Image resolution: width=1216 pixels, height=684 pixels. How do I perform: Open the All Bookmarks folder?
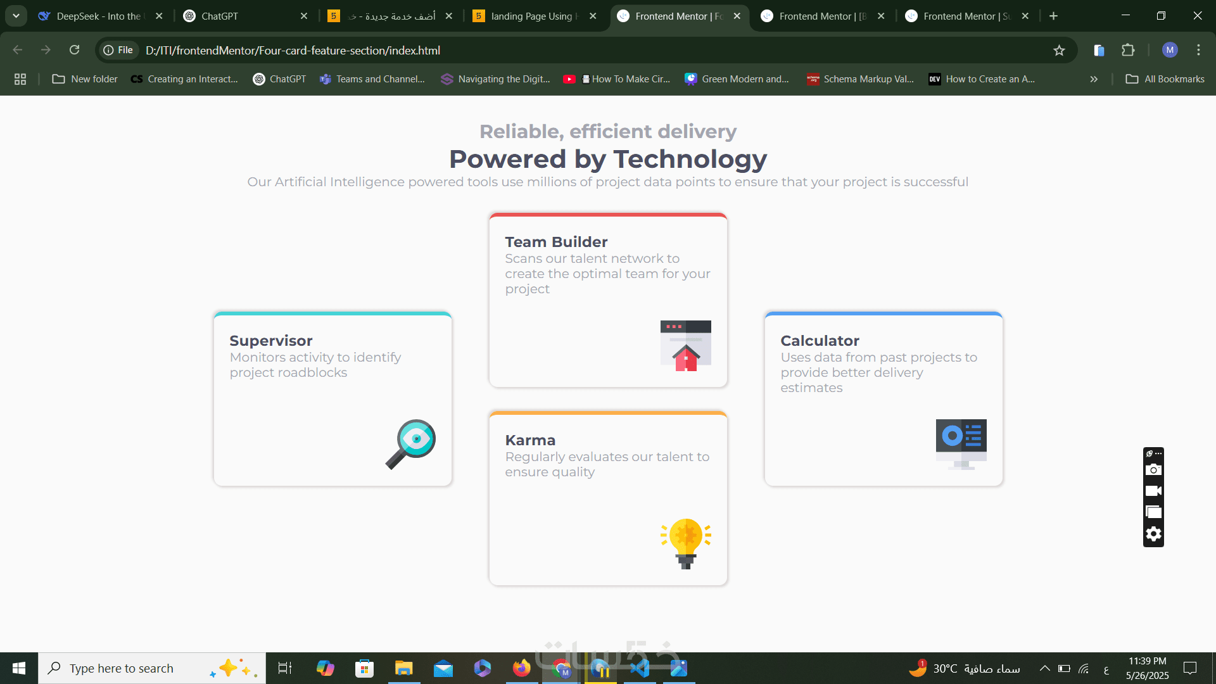pyautogui.click(x=1165, y=79)
